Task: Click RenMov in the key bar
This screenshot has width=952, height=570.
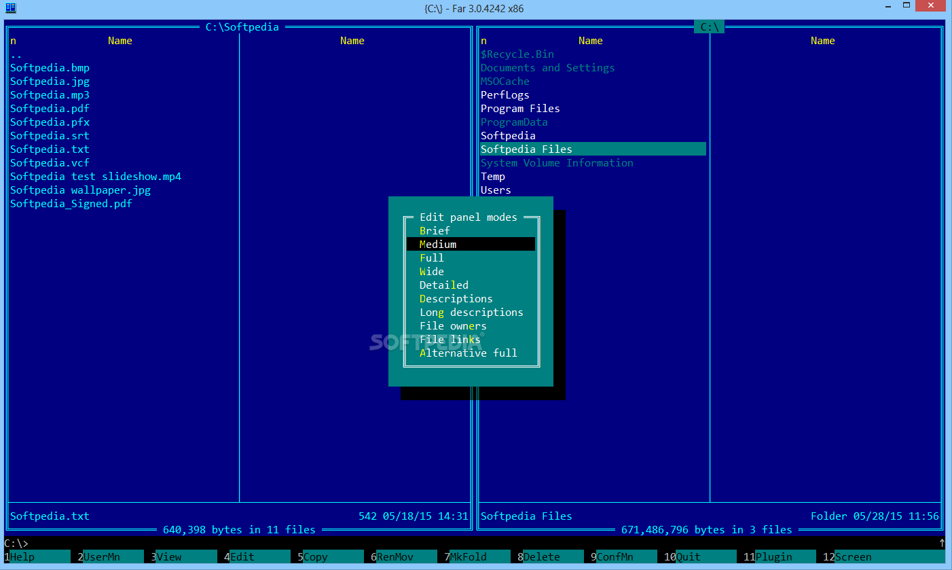Action: (403, 557)
